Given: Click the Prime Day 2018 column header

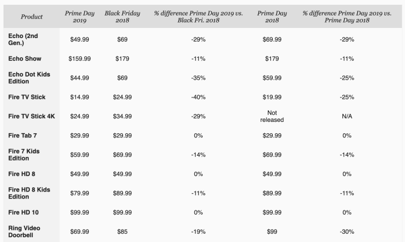Looking at the screenshot, I should [x=271, y=16].
